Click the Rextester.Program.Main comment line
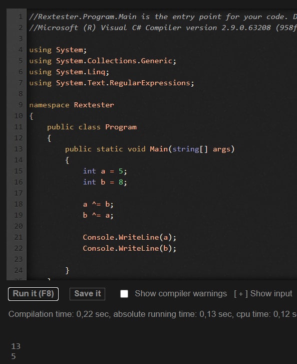297x364 pixels. click(163, 17)
